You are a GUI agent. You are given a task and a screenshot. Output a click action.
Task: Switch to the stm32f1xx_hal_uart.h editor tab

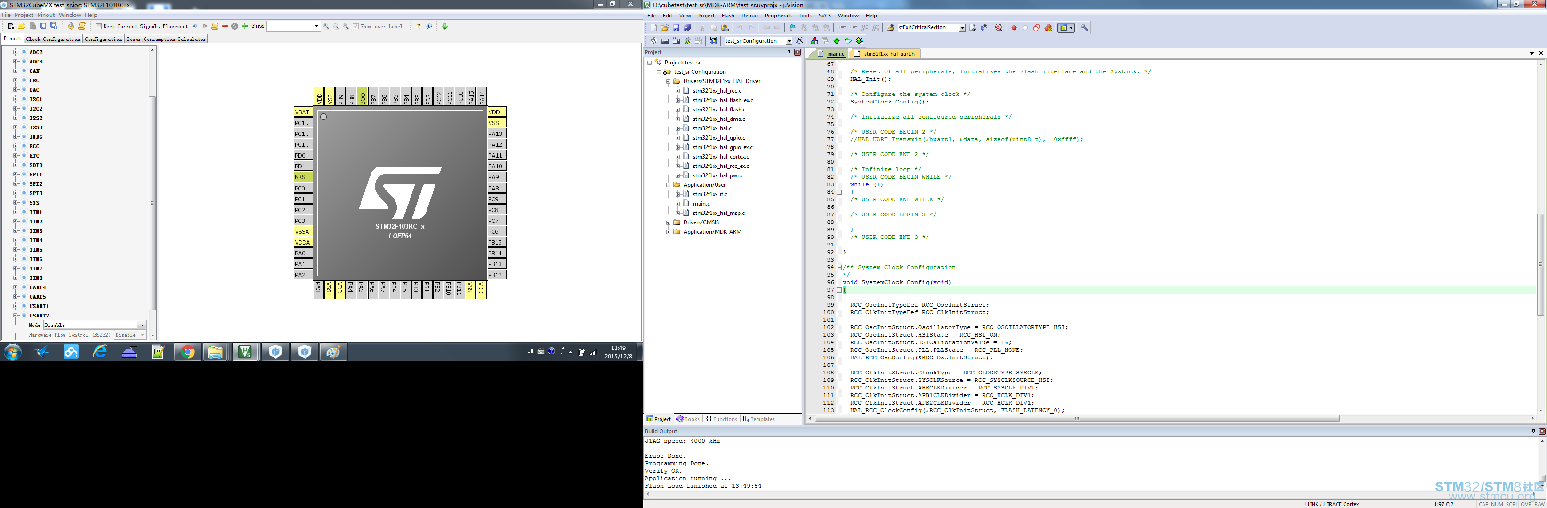[x=885, y=53]
